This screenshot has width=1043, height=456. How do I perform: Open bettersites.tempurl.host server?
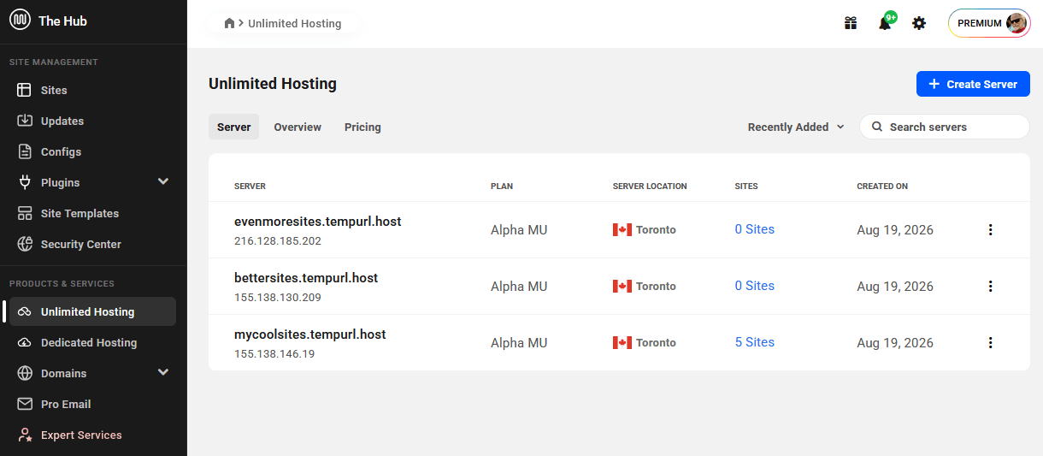click(306, 278)
